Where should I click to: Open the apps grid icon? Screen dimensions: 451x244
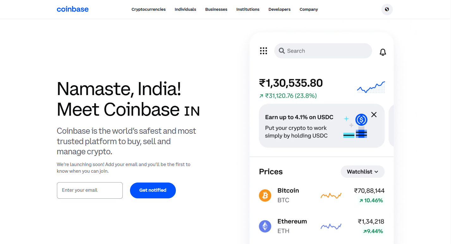pos(263,51)
